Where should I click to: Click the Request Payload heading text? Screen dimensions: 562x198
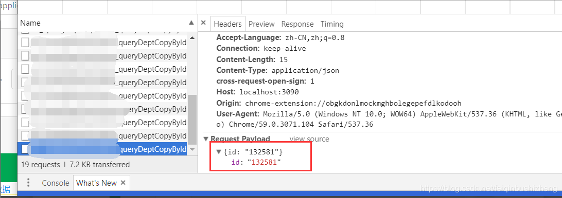pyautogui.click(x=240, y=139)
